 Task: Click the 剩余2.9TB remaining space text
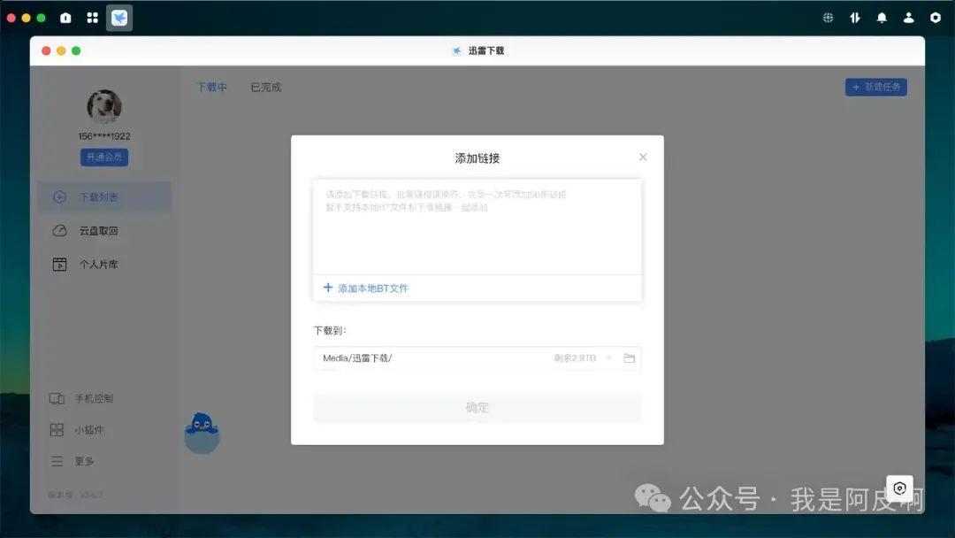tap(575, 358)
